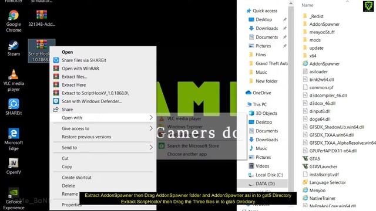Open the OpenIV desktop icon
This screenshot has width=376, height=211.
click(x=14, y=166)
